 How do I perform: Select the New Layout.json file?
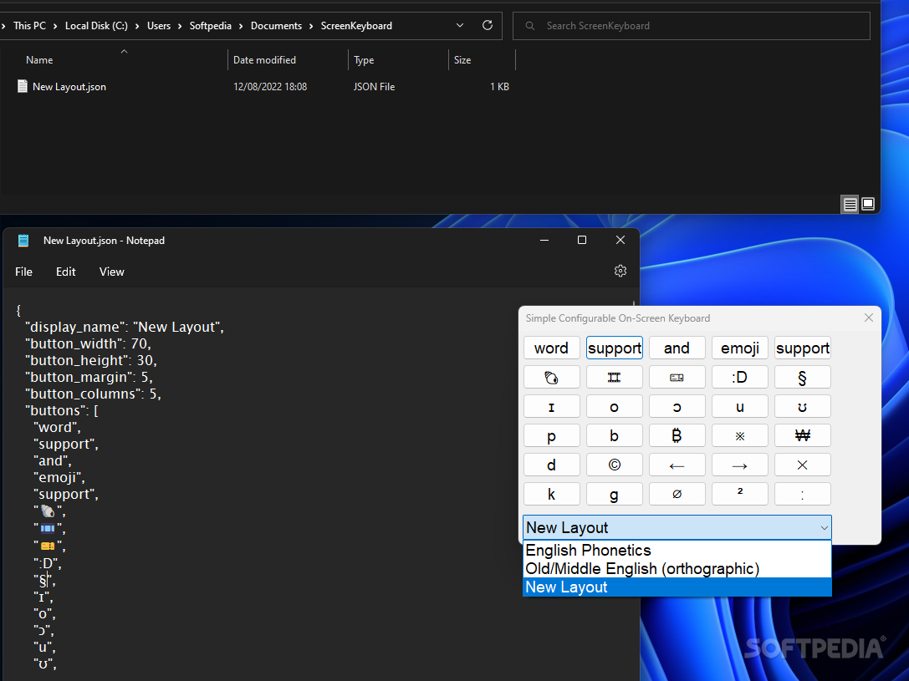(69, 87)
